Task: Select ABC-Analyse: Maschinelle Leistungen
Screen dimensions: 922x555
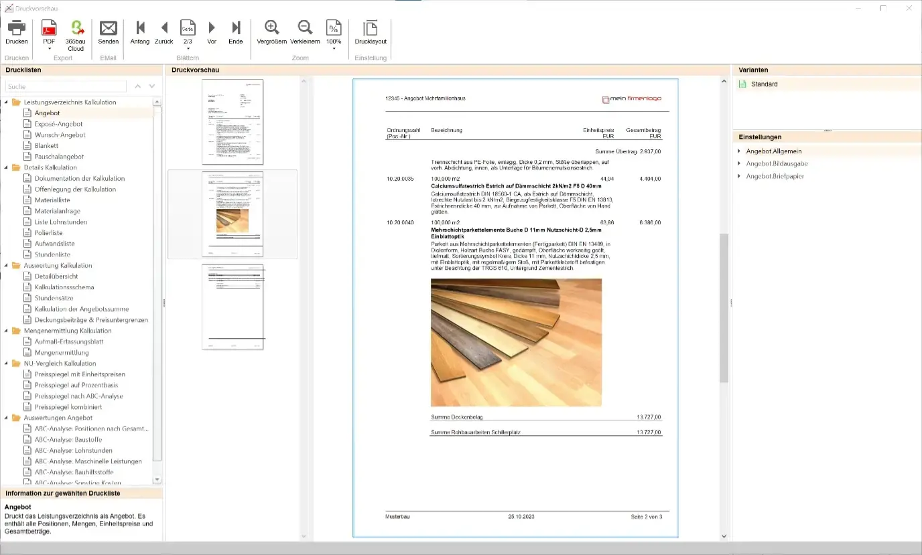Action: coord(88,461)
